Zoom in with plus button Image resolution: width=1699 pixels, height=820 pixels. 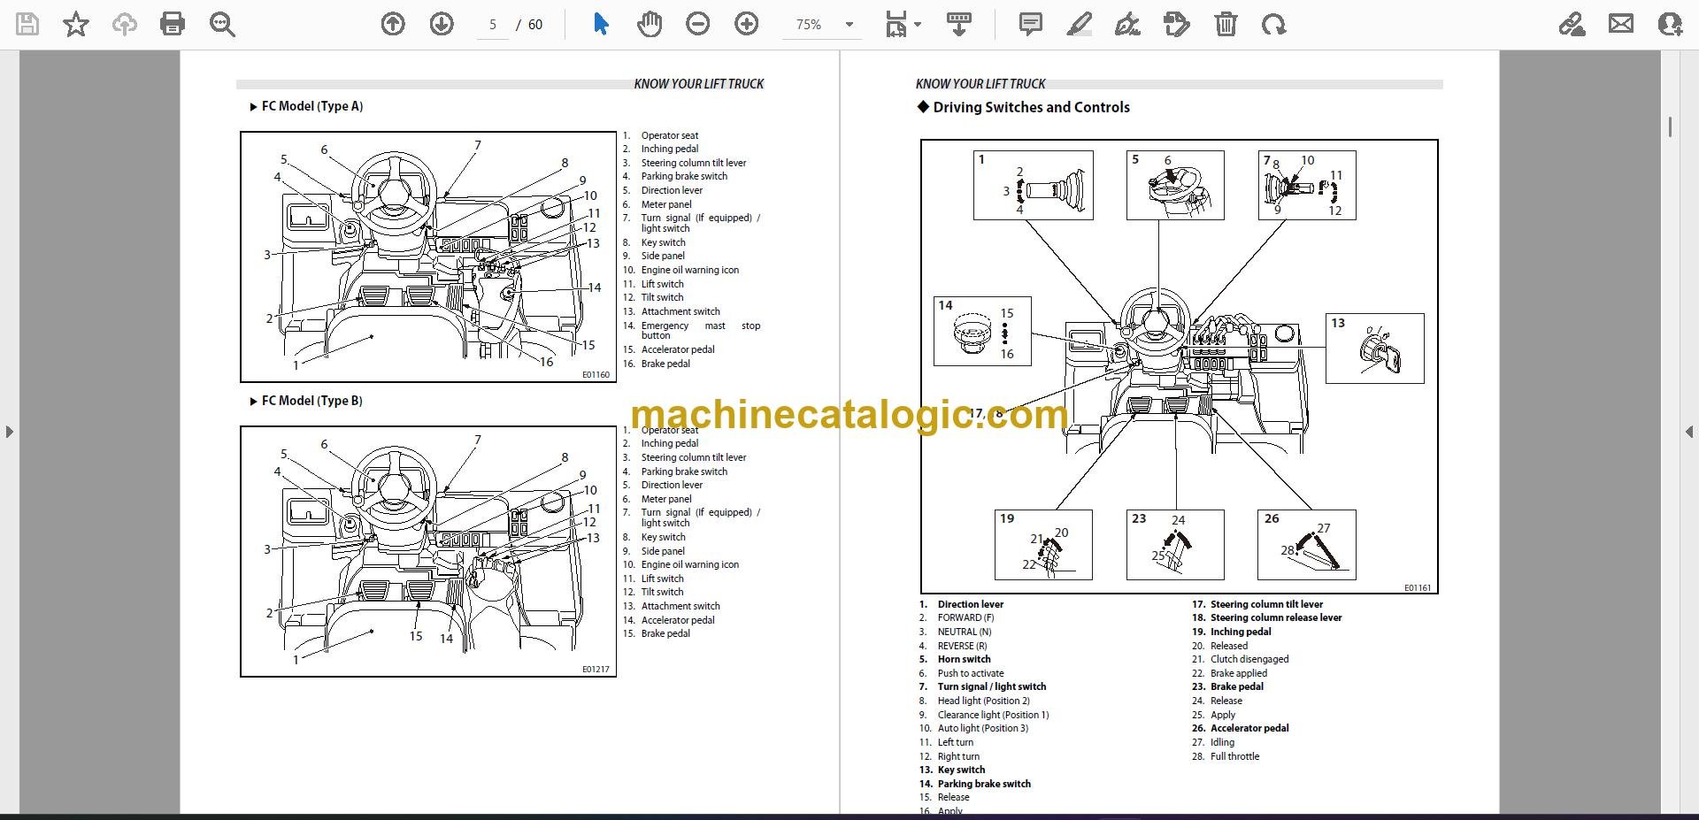tap(747, 25)
